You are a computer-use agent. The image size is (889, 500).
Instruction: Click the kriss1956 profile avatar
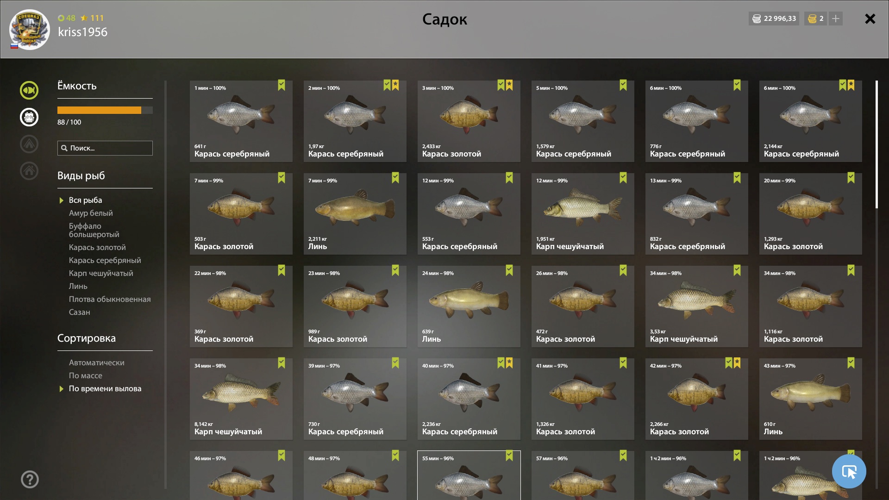click(x=30, y=30)
